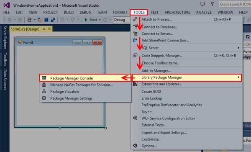The height and width of the screenshot is (152, 251).
Task: Open the BUILD menu
Action: pyautogui.click(x=69, y=12)
